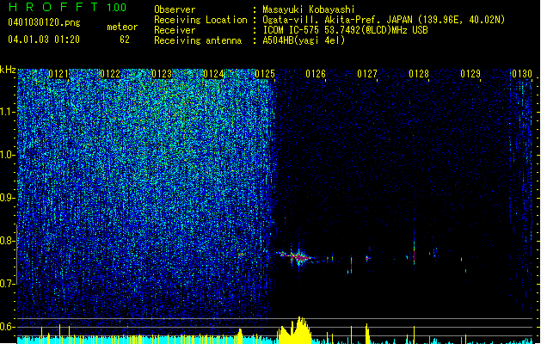The width and height of the screenshot is (541, 344).
Task: Click the yellow power spike near 0127
Action: 367,334
